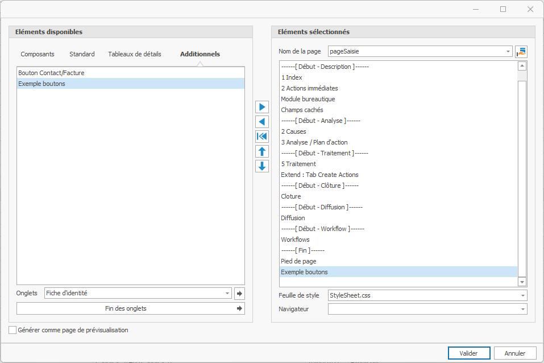Select Bouton Contact/Facture in available list
The image size is (544, 363).
tap(52, 73)
